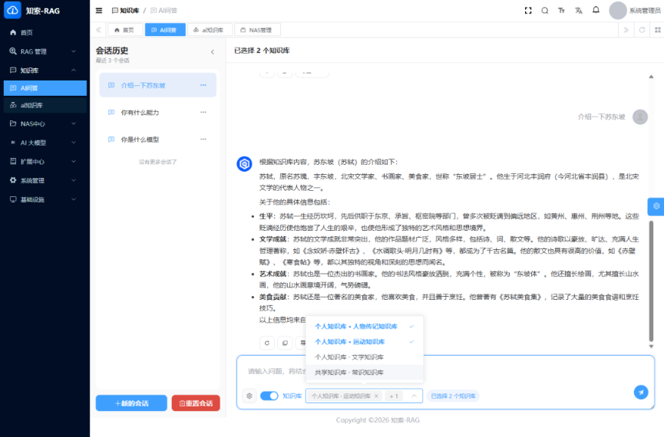Screen dimensions: 664x437
Task: Switch to the NAS管理 tab
Action: (257, 30)
